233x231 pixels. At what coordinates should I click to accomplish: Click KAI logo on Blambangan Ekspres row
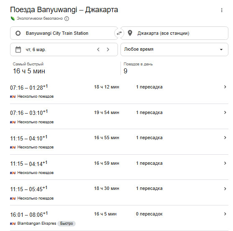coord(13,224)
